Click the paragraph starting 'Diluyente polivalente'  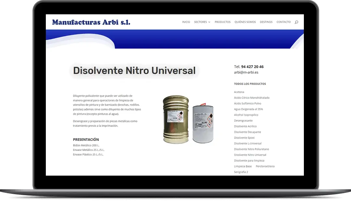pos(107,105)
